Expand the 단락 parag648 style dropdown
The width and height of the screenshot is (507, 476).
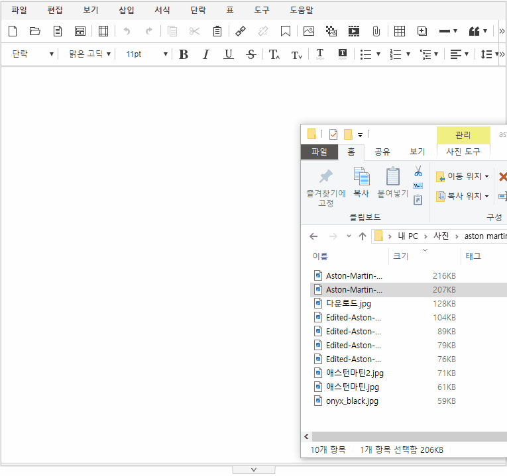coord(32,54)
